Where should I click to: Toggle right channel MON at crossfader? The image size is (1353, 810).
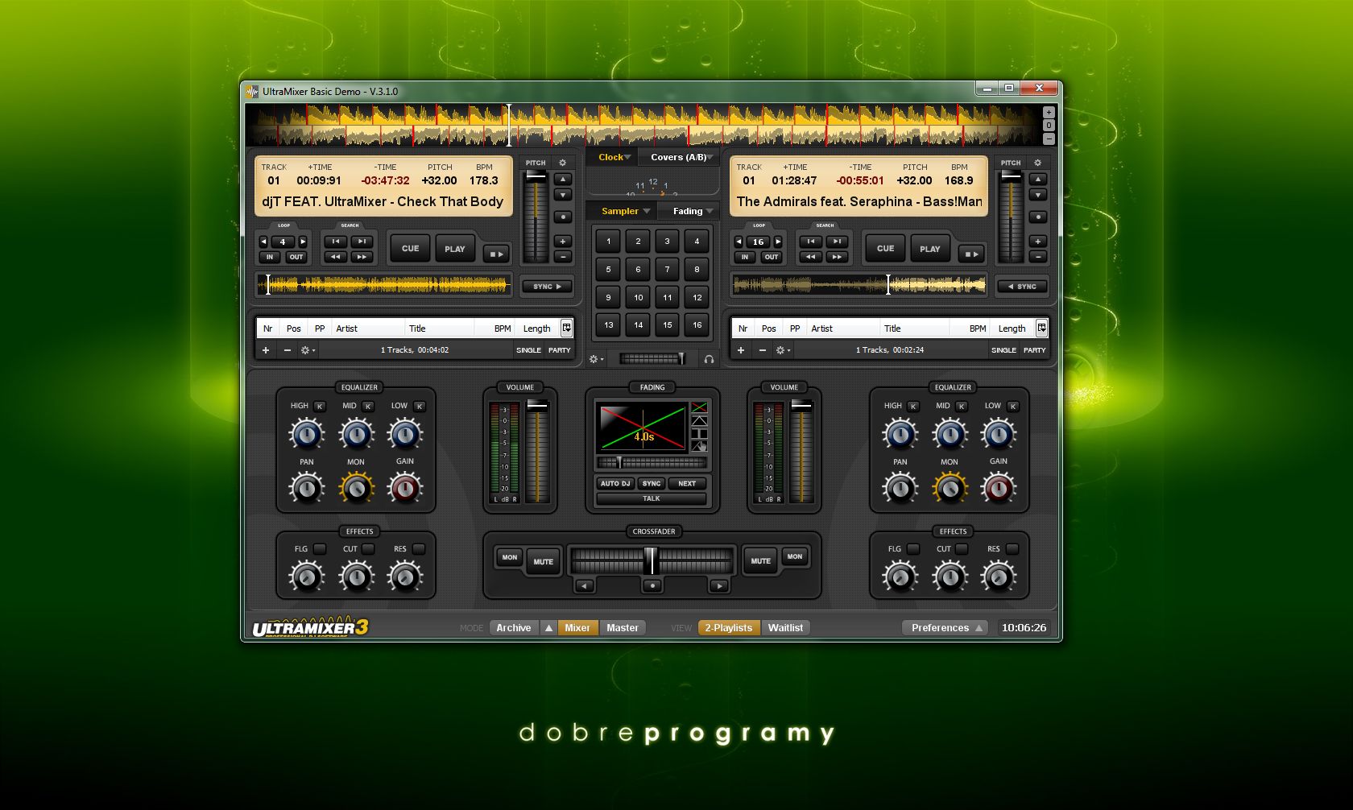[795, 556]
